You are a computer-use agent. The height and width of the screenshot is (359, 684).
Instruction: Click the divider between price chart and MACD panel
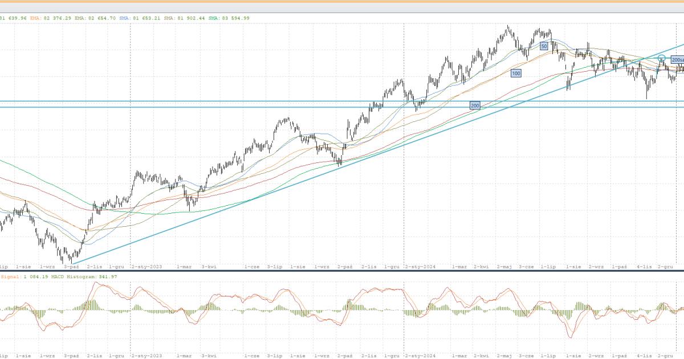click(x=342, y=271)
